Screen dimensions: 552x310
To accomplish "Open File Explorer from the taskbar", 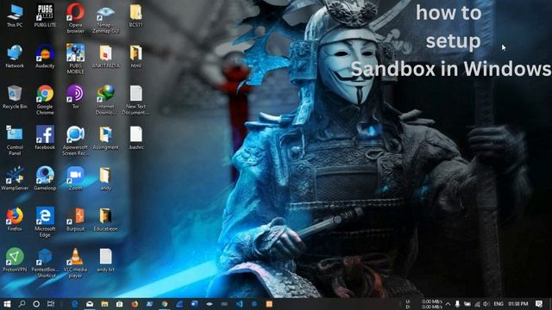I will click(104, 304).
